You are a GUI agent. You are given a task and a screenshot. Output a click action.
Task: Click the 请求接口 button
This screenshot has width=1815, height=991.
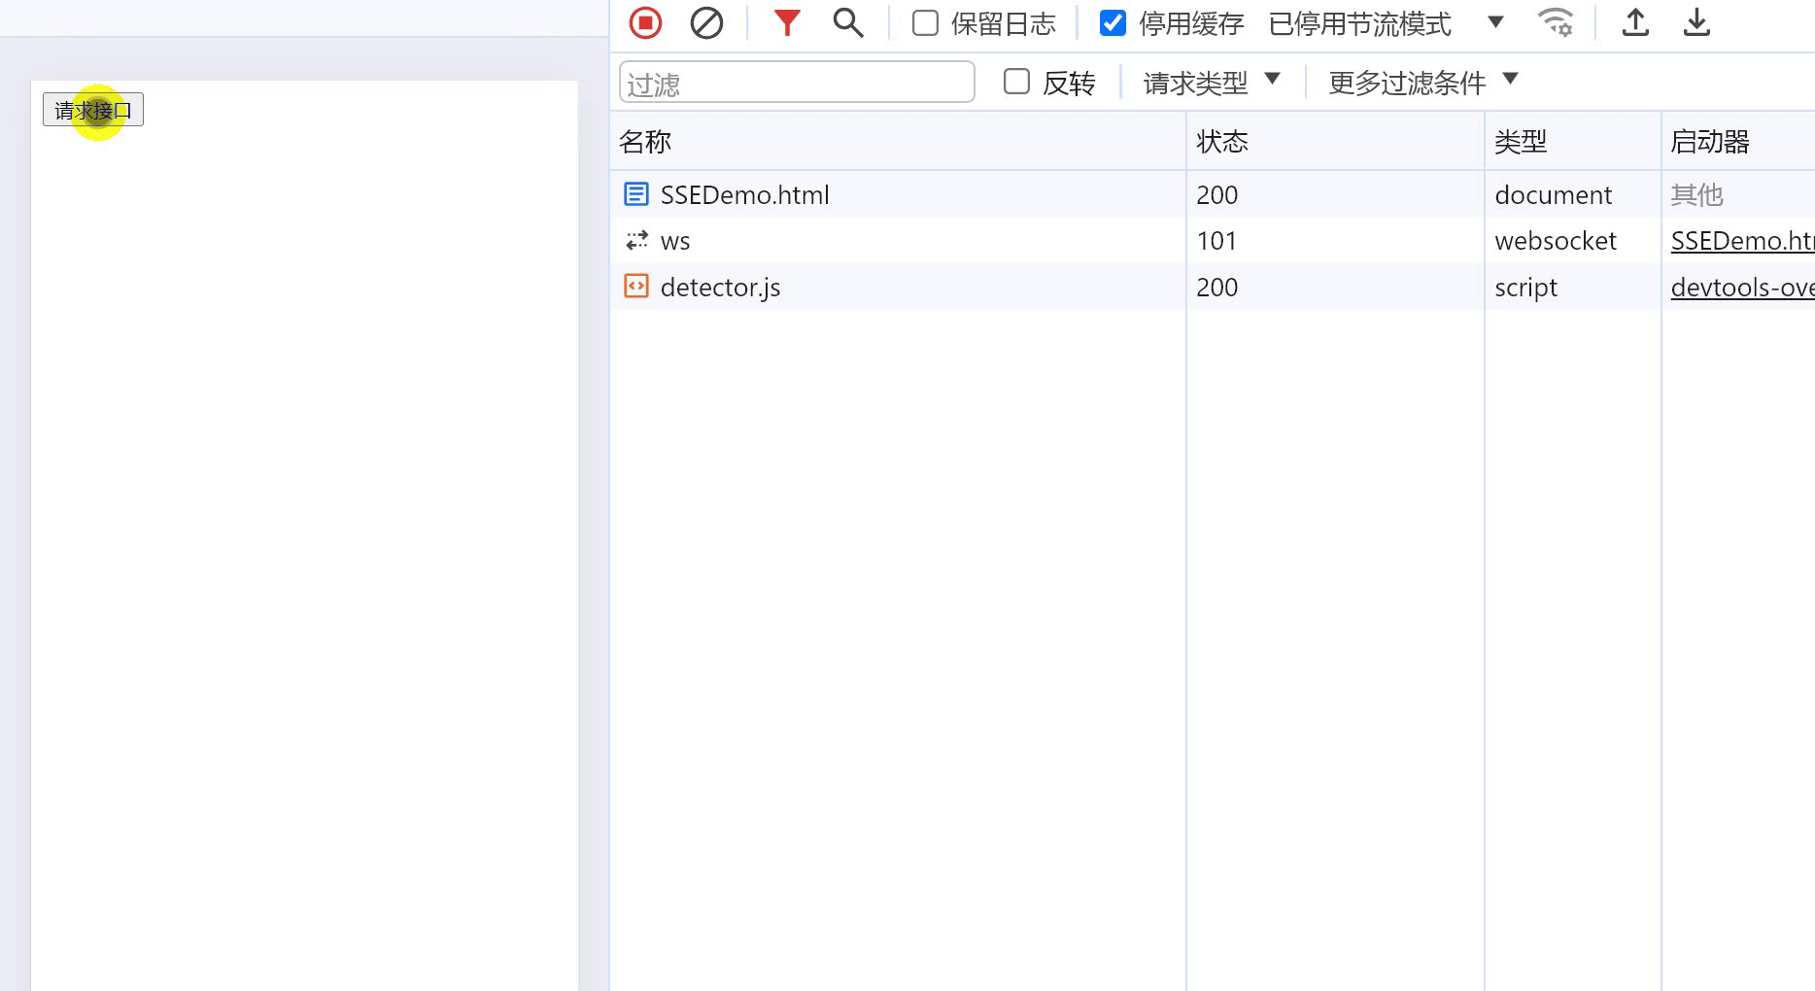92,109
